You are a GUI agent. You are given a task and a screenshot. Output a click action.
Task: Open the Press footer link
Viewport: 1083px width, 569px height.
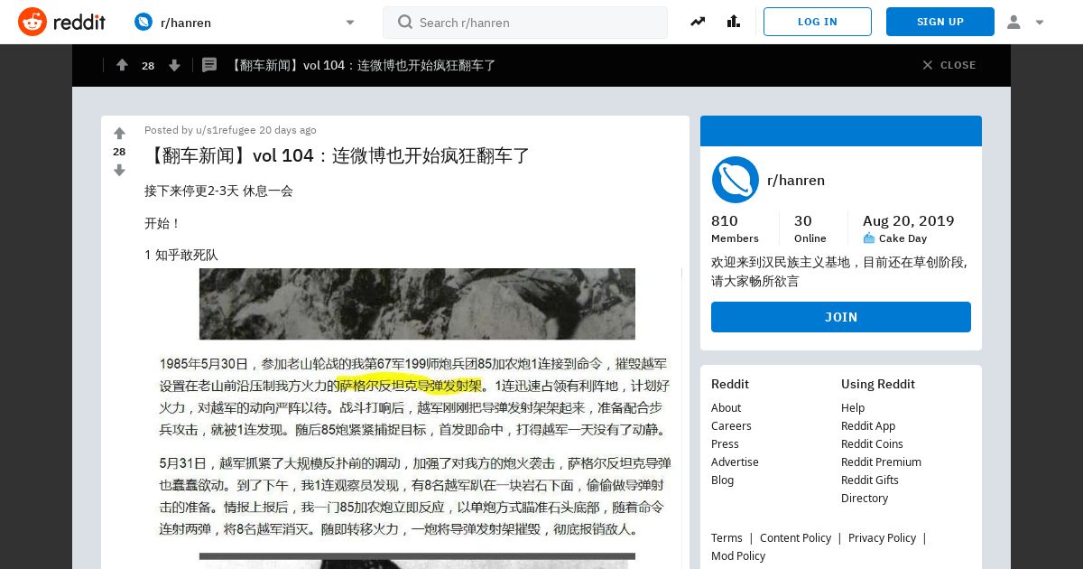coord(725,443)
